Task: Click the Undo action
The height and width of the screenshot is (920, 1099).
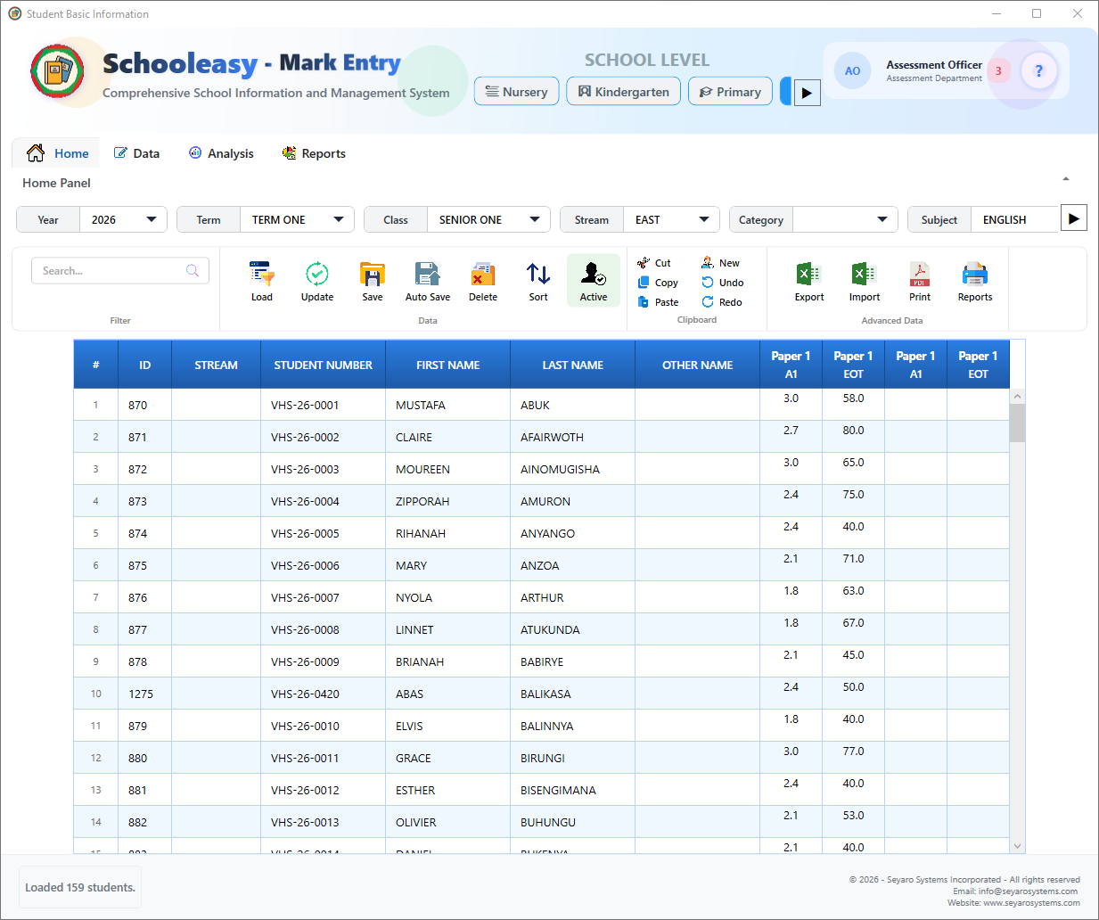Action: tap(722, 283)
